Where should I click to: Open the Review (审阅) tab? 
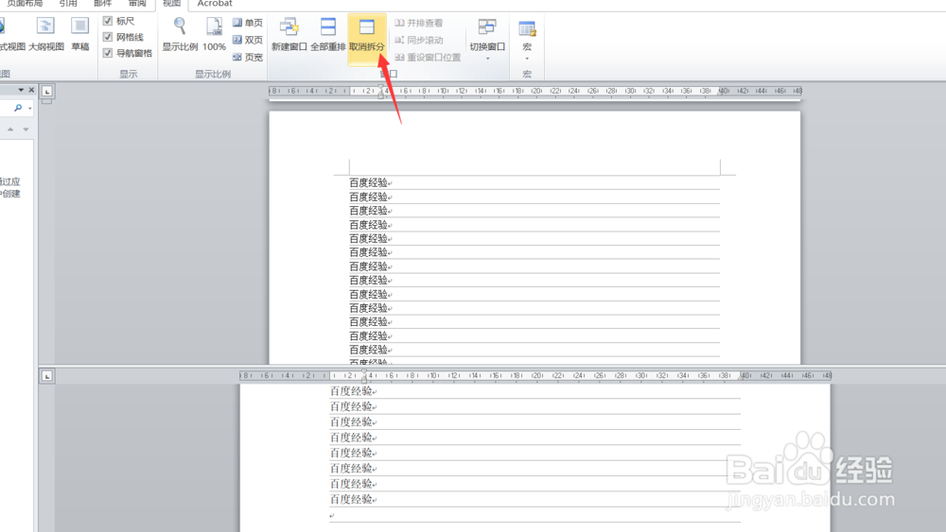coord(137,4)
